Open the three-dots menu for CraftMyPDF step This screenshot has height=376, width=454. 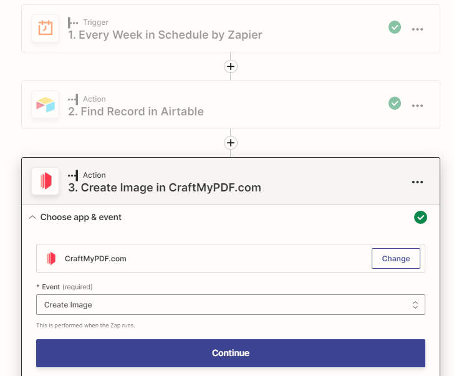click(x=417, y=182)
